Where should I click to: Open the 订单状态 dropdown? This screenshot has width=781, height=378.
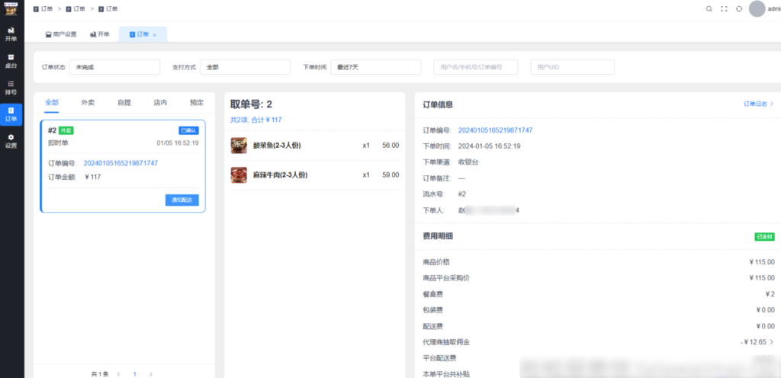click(114, 67)
